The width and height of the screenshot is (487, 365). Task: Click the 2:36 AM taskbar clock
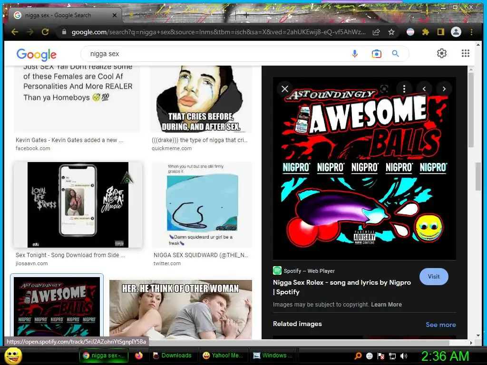[445, 356]
